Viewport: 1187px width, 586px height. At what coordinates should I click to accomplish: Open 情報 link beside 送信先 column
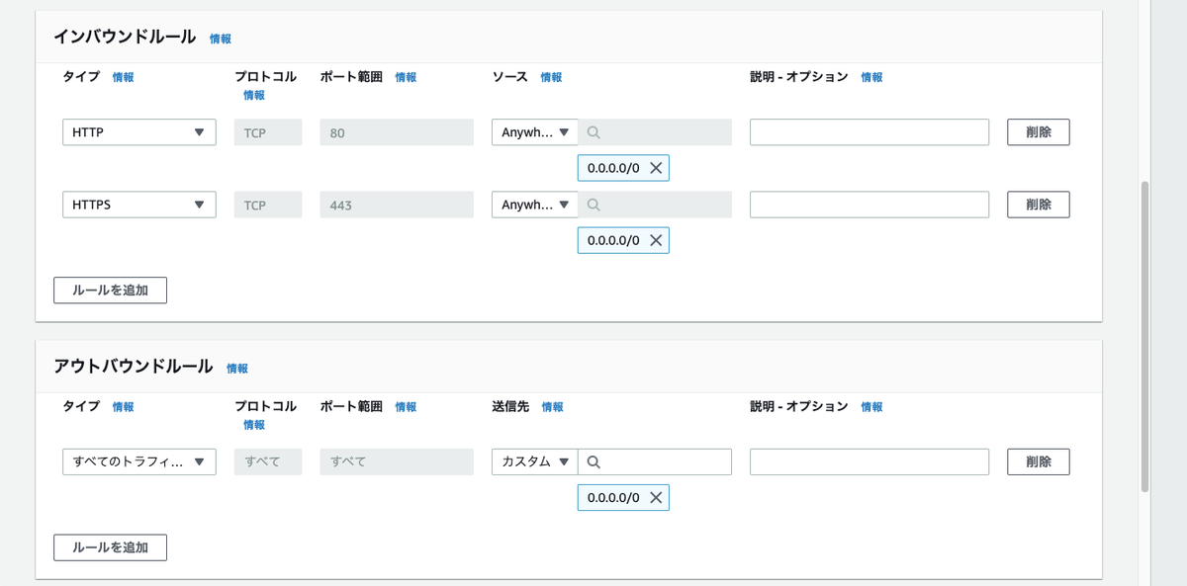click(x=552, y=406)
